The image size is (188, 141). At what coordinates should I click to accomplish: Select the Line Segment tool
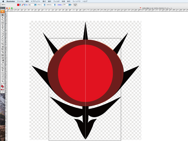point(3,31)
